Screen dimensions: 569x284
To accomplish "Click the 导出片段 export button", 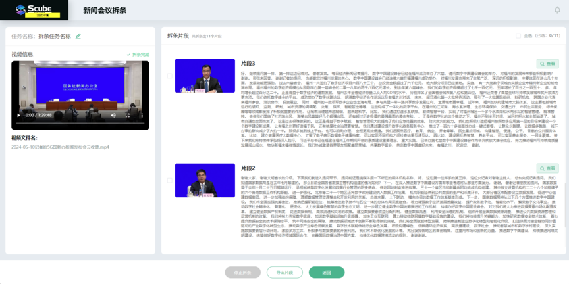I will coord(284,272).
